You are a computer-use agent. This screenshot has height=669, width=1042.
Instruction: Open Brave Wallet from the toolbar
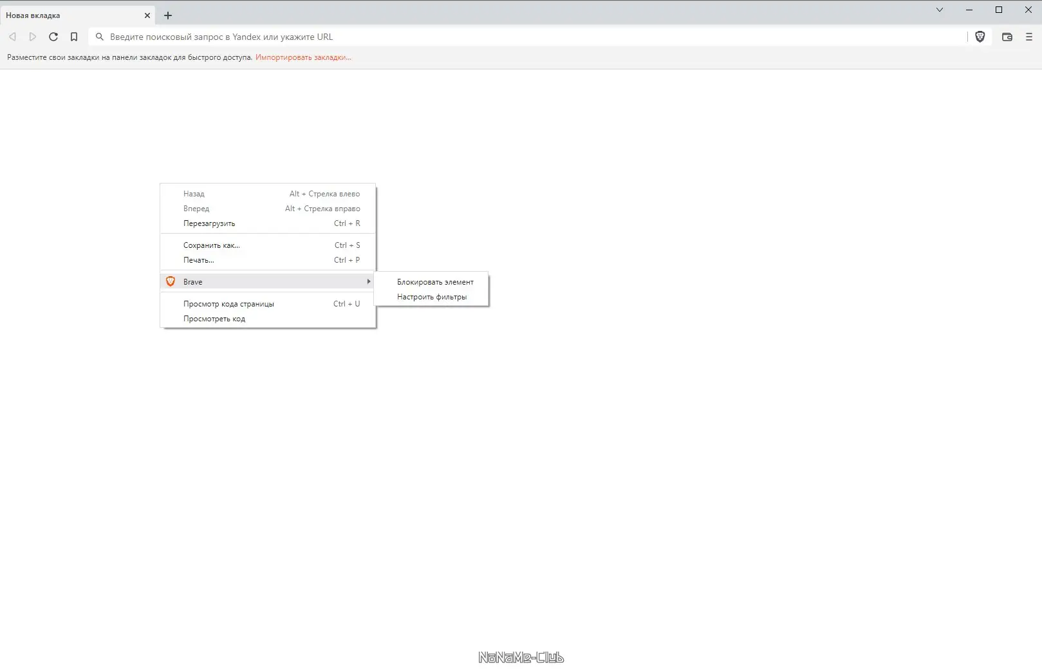click(x=1007, y=37)
